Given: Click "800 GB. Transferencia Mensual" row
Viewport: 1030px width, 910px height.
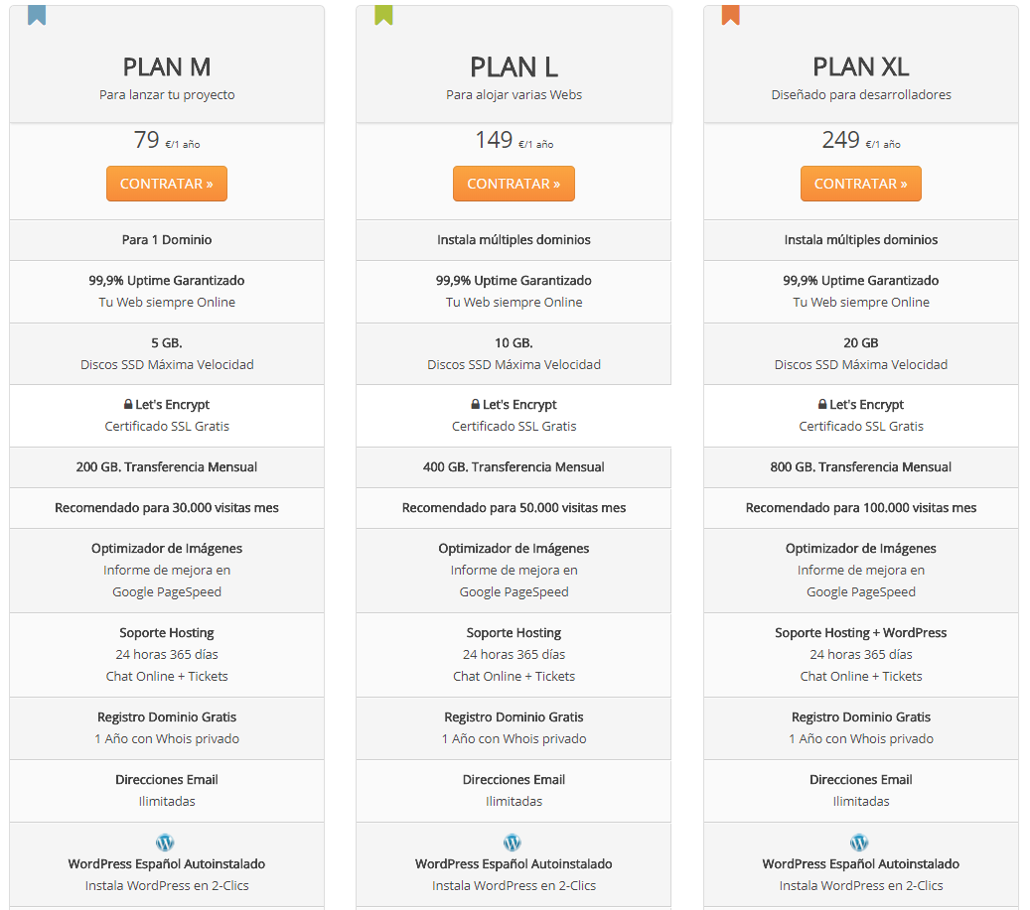Looking at the screenshot, I should (x=861, y=466).
